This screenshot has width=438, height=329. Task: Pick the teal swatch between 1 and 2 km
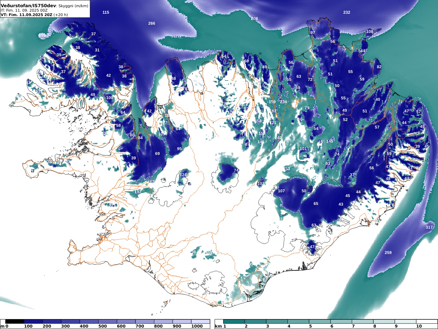coord(234,321)
